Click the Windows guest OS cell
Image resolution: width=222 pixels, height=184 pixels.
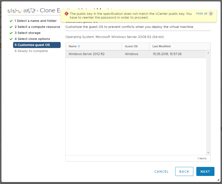pos(132,54)
